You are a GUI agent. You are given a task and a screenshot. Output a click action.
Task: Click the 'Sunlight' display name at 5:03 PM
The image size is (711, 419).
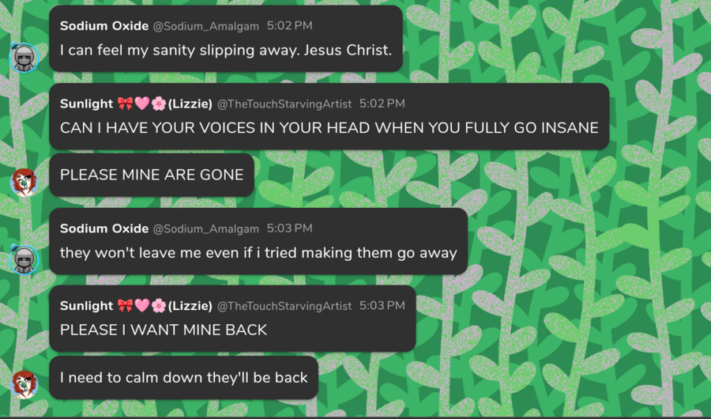(x=87, y=306)
